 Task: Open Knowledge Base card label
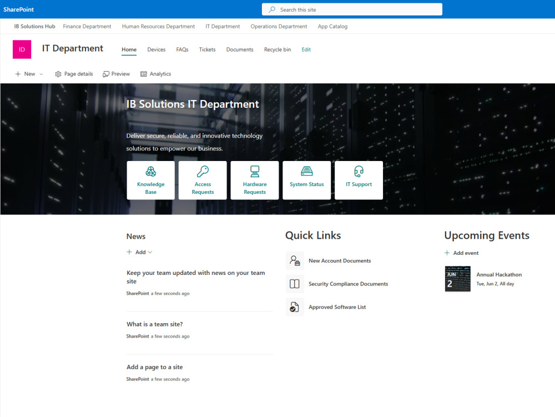coord(151,188)
